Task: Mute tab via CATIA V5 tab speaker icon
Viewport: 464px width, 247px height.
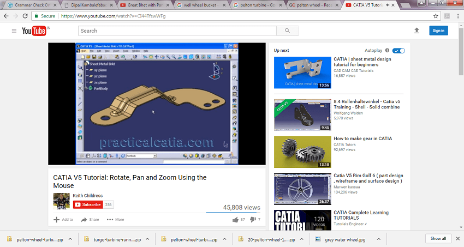Action: tap(388, 5)
